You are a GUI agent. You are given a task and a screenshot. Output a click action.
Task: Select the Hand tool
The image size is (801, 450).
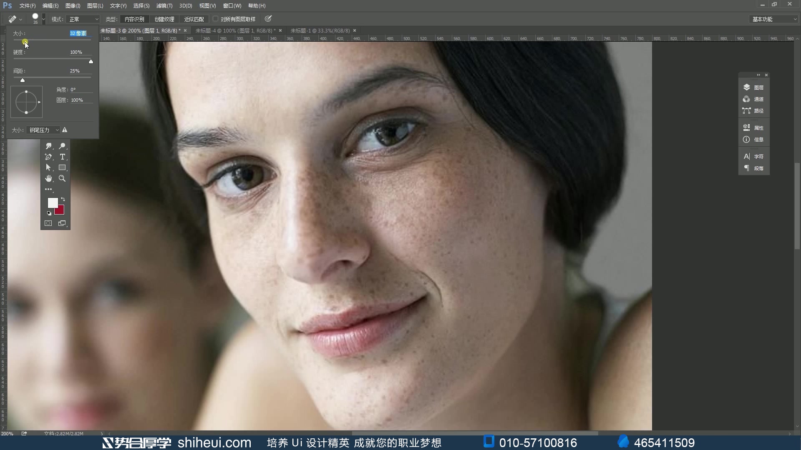pos(48,178)
